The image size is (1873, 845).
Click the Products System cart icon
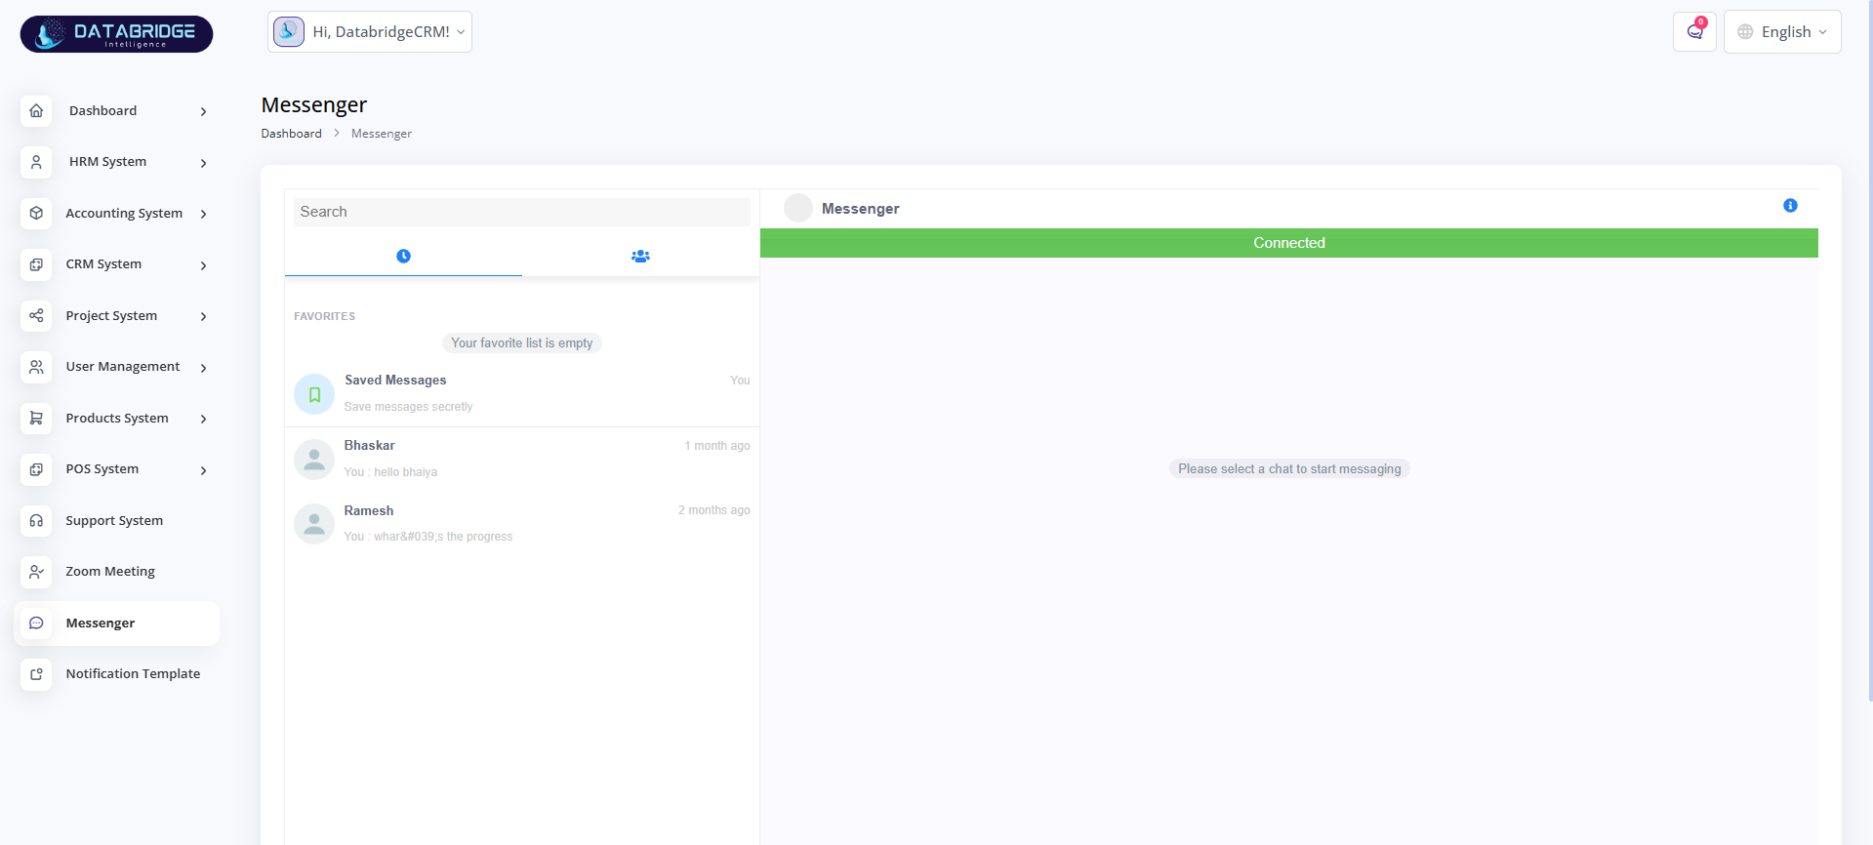36,418
